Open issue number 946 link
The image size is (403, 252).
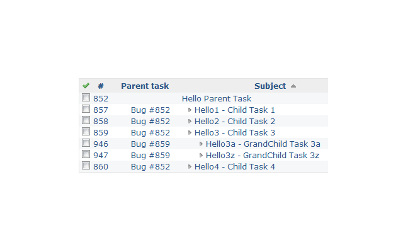(x=101, y=144)
